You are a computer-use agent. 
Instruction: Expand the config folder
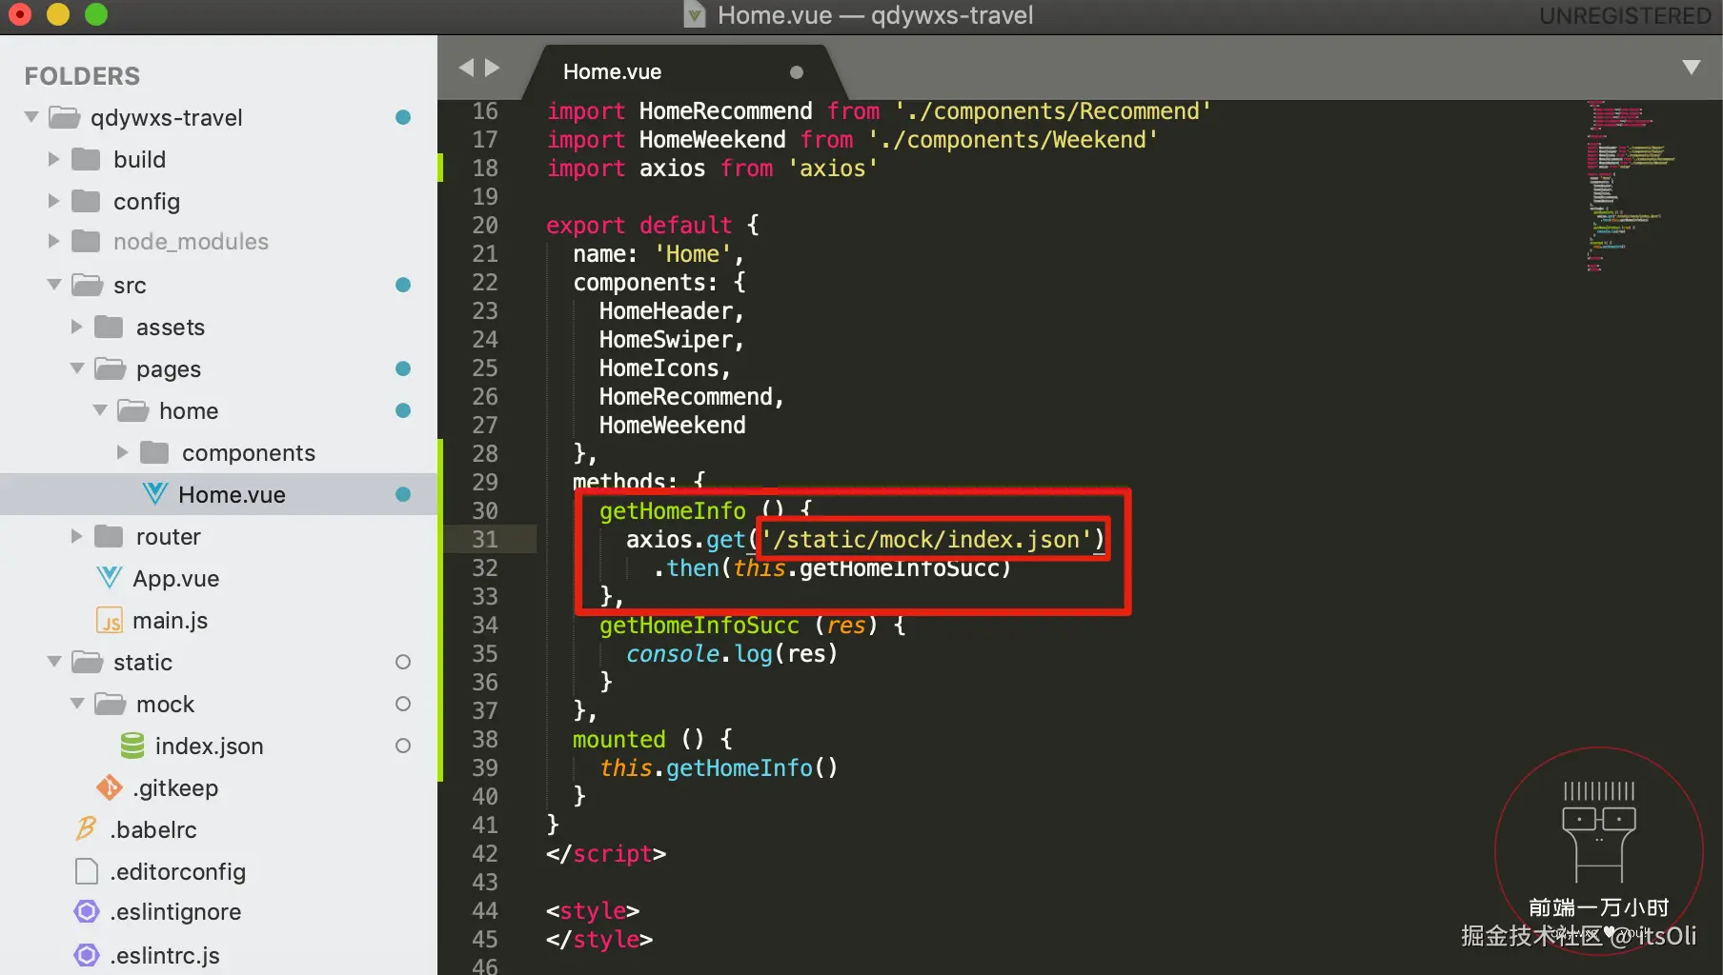click(54, 201)
